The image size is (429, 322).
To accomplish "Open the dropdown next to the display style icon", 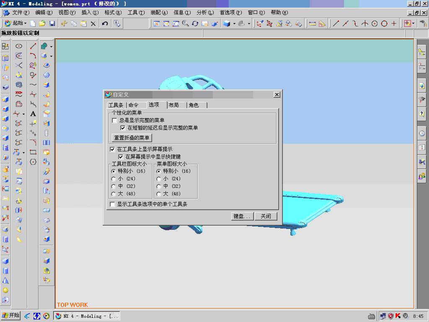I will (234, 23).
